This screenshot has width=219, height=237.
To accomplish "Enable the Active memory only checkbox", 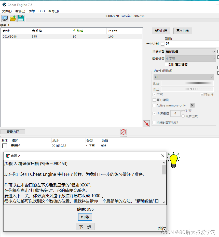I will tap(154, 105).
